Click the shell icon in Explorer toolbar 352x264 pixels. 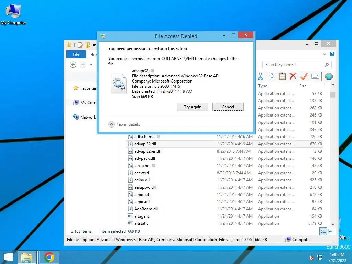click(x=329, y=77)
